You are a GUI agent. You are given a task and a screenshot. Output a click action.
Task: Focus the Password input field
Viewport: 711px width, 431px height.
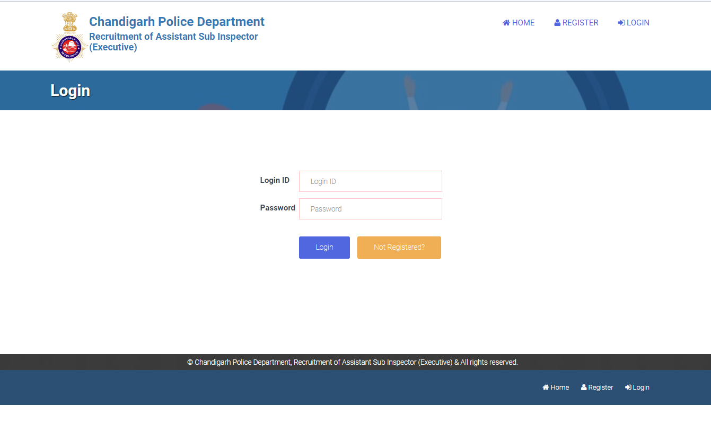(x=370, y=209)
